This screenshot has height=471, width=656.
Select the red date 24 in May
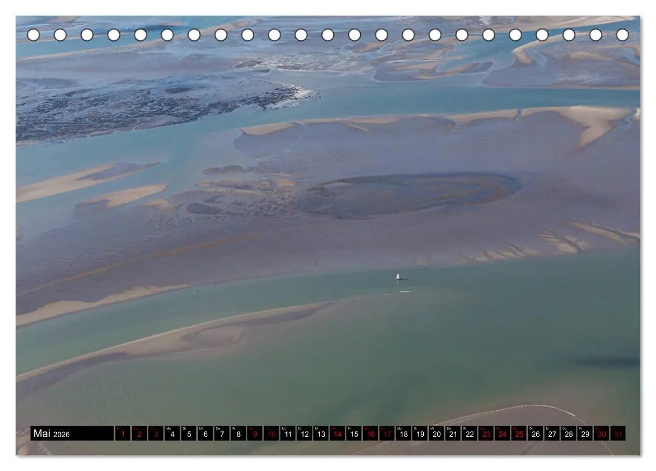(x=503, y=434)
